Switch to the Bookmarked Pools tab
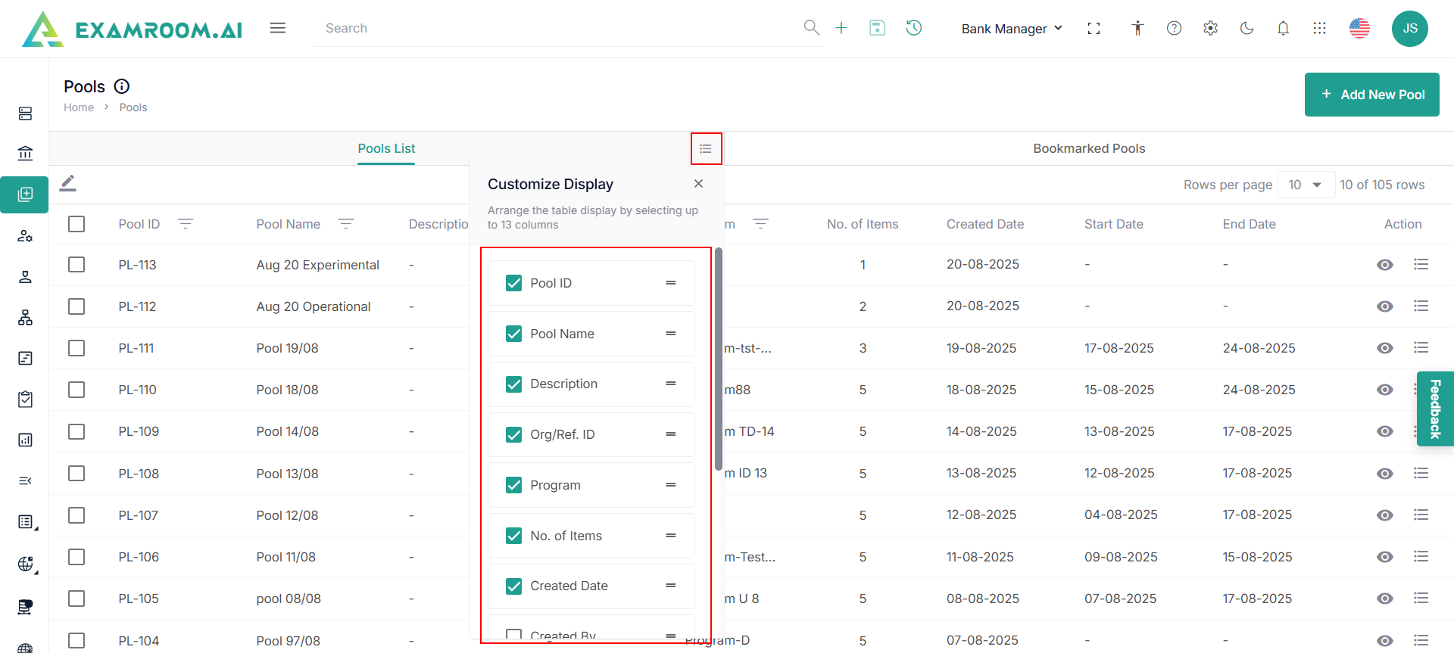1454x653 pixels. pos(1088,148)
